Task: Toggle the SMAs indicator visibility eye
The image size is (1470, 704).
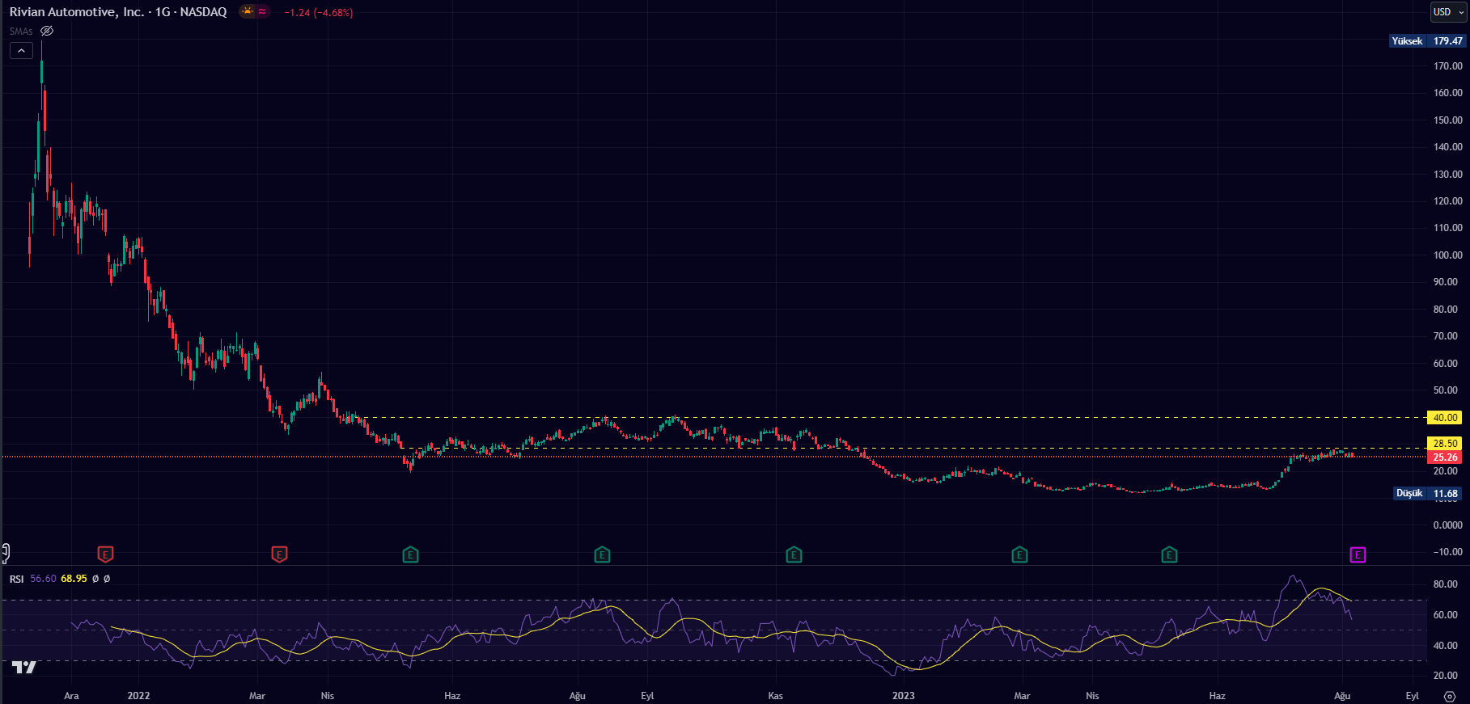Action: tap(47, 31)
